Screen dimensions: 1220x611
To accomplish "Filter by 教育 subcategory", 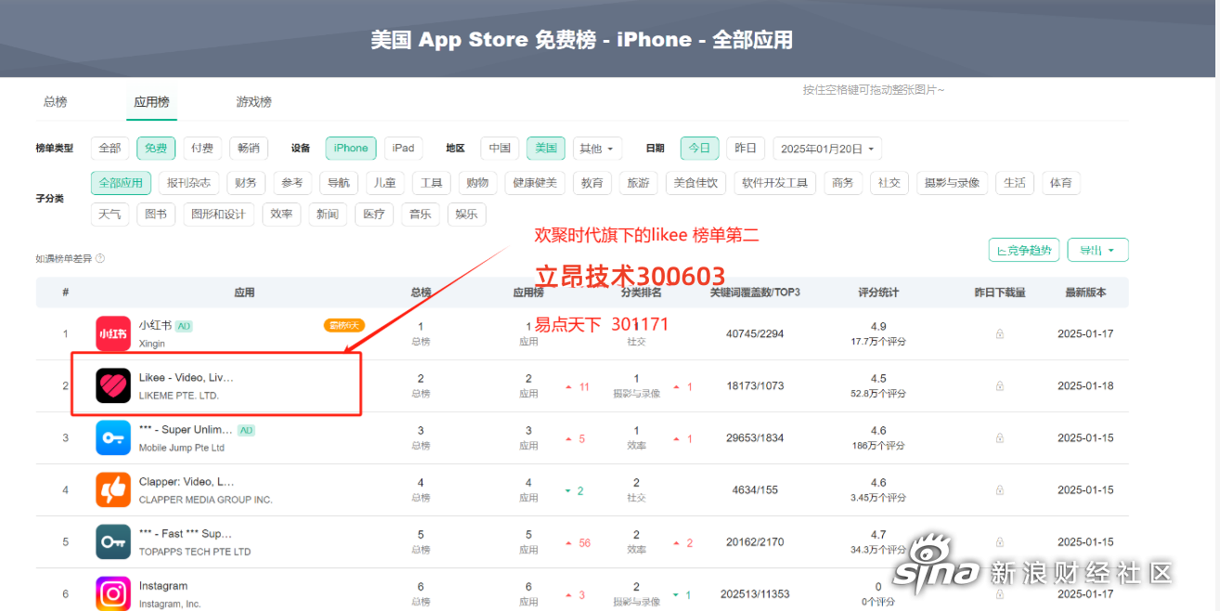I will [x=592, y=183].
